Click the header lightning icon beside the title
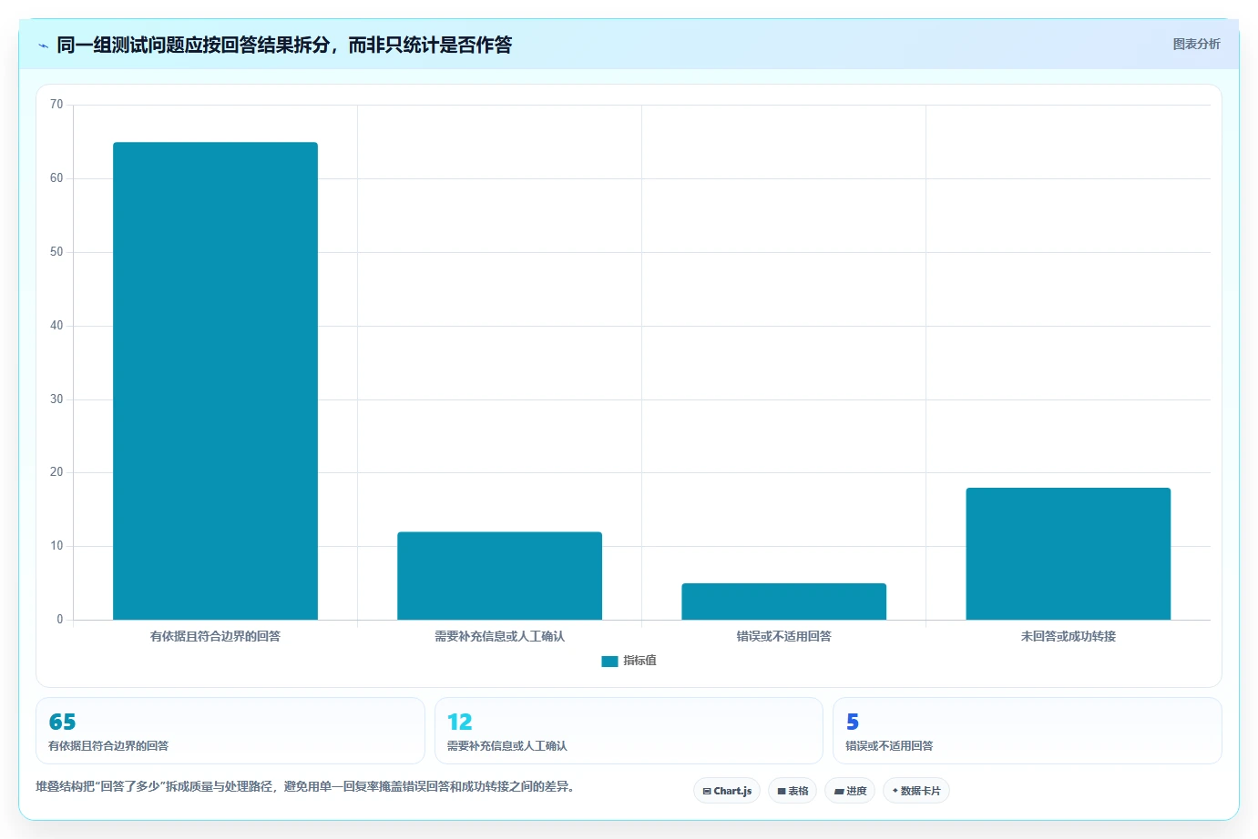 coord(43,45)
